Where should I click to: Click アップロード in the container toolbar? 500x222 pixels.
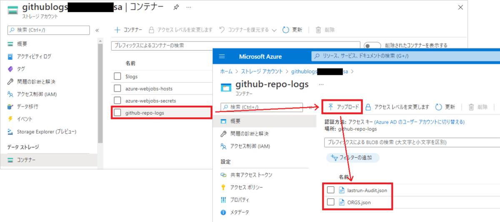pyautogui.click(x=343, y=107)
